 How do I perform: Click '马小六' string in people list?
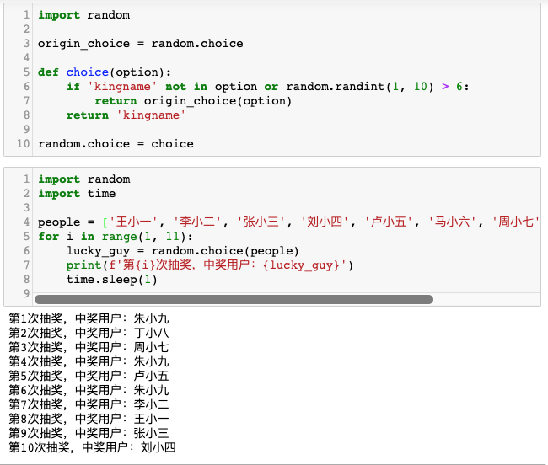point(452,222)
